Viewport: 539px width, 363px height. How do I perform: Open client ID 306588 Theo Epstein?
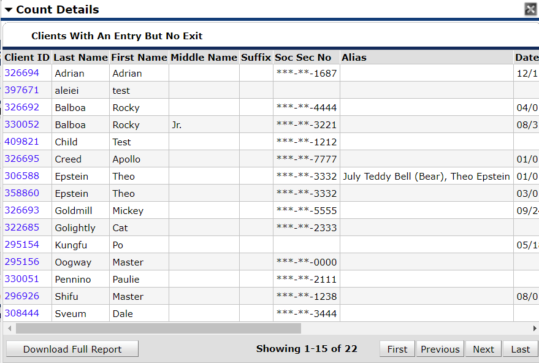coord(21,176)
